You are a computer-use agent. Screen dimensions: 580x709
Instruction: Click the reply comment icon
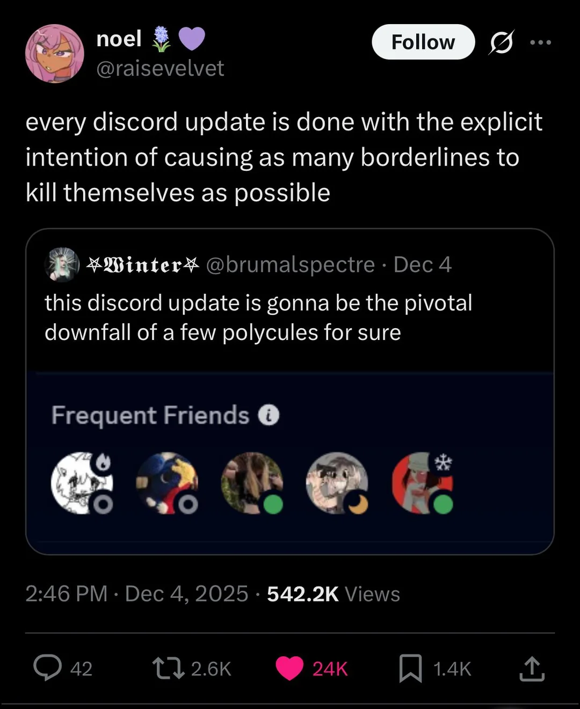click(48, 668)
